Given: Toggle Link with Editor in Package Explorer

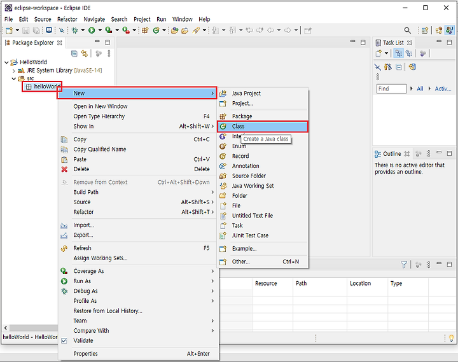Looking at the screenshot, I should coord(85,53).
